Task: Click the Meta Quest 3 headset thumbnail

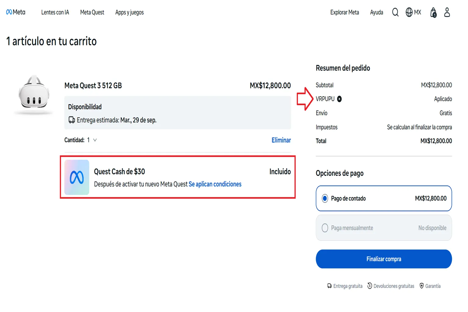Action: [x=34, y=95]
